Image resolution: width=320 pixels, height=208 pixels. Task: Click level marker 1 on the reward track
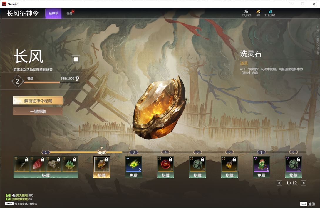(46, 152)
